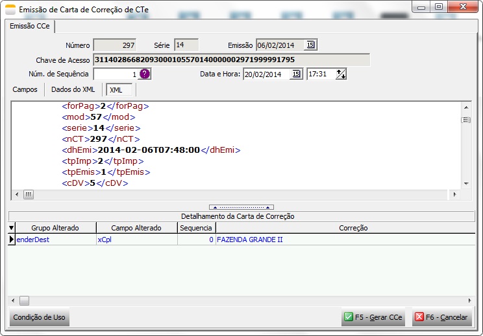Click the Sequencia column header
483x336 pixels.
196,228
